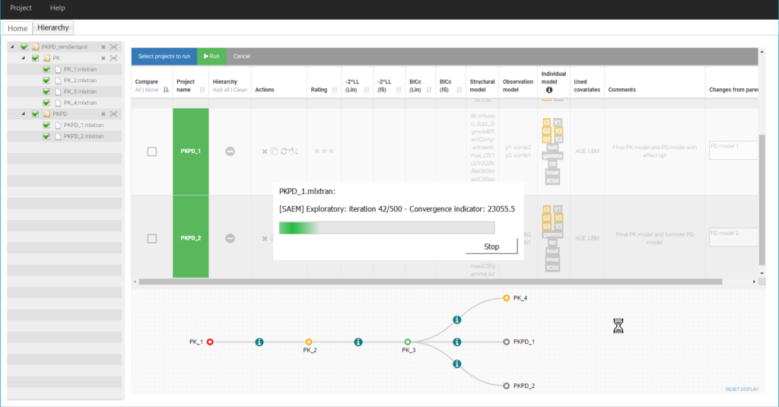
Task: Click the focus frame icon beside PKPD_remifentanil
Action: [113, 47]
